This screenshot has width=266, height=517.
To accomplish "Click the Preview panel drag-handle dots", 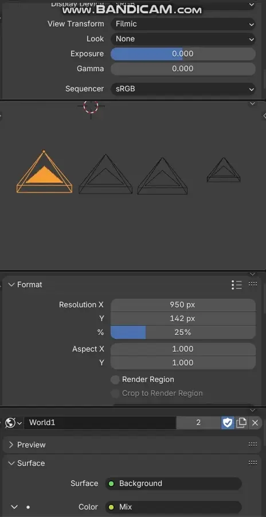I will tap(252, 445).
